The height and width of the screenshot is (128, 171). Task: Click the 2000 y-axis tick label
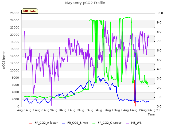point(15,99)
